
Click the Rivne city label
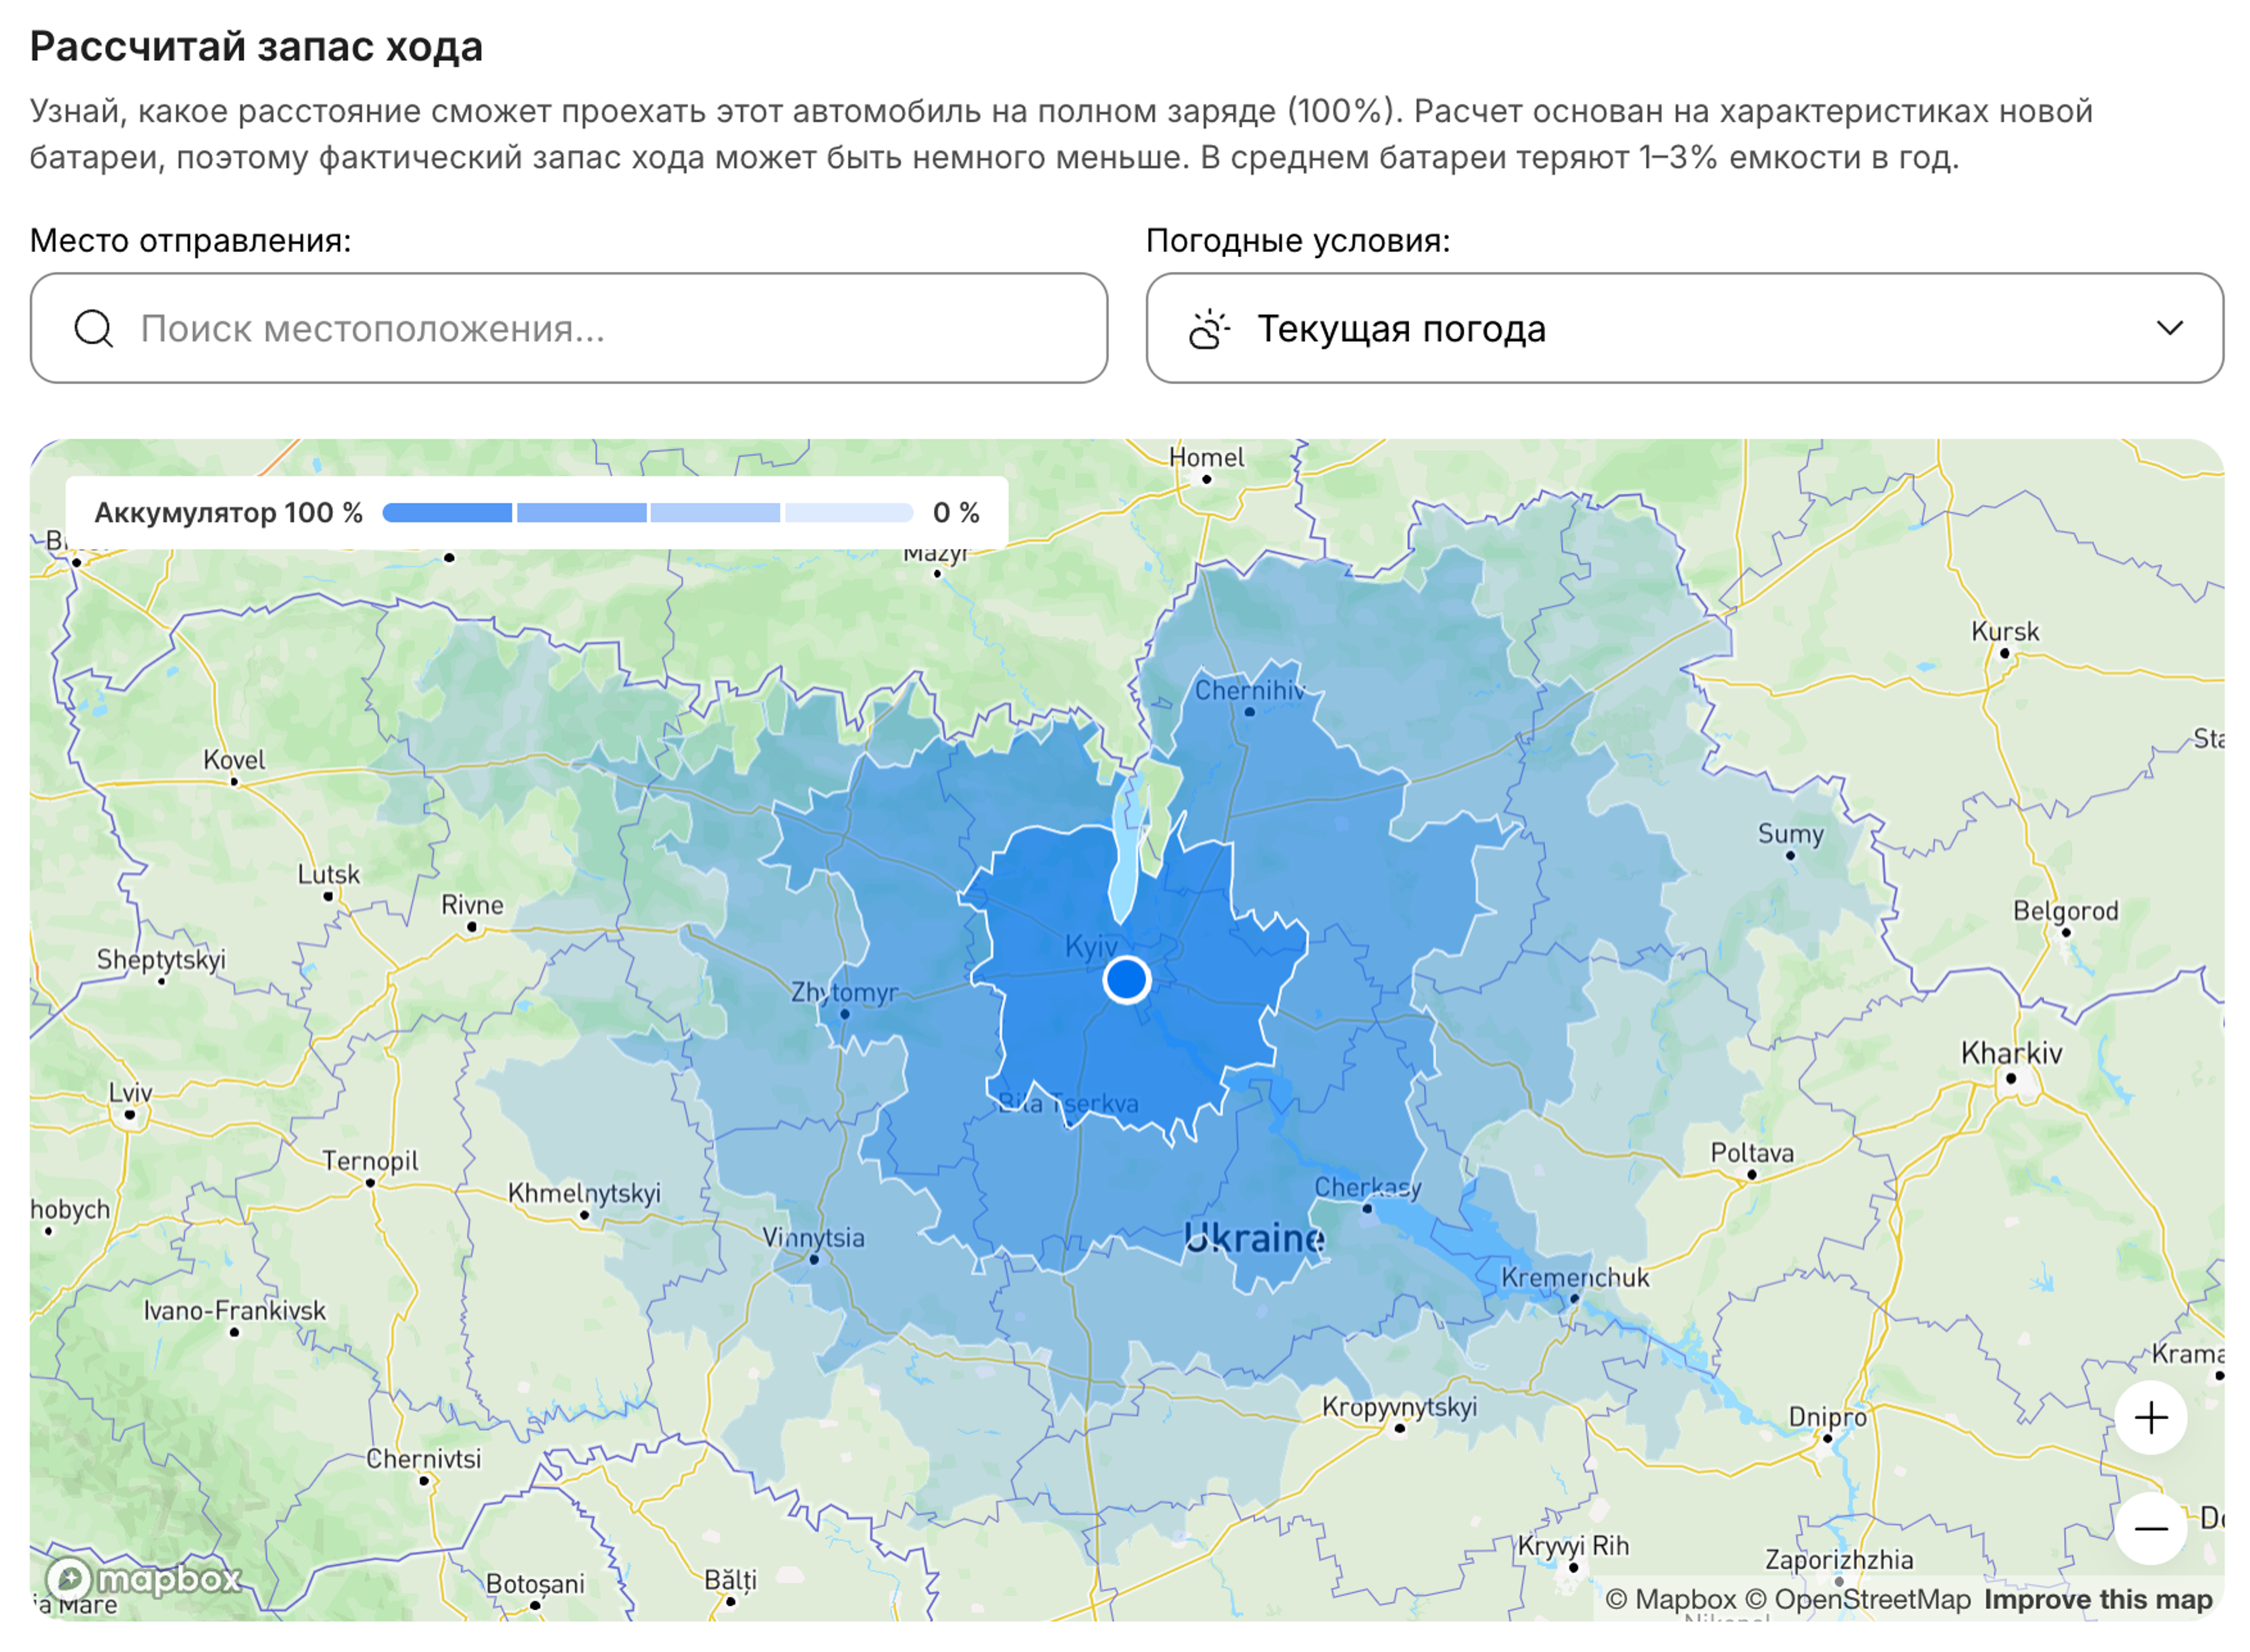point(472,905)
